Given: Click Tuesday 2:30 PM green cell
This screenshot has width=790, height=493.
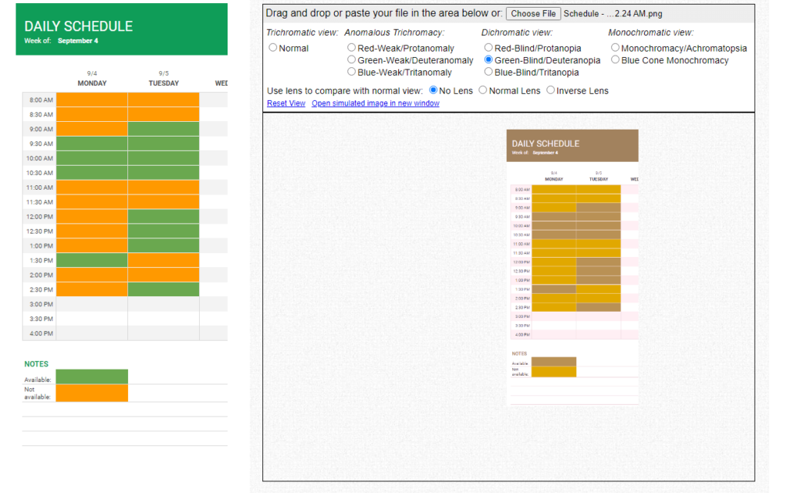Looking at the screenshot, I should (164, 289).
